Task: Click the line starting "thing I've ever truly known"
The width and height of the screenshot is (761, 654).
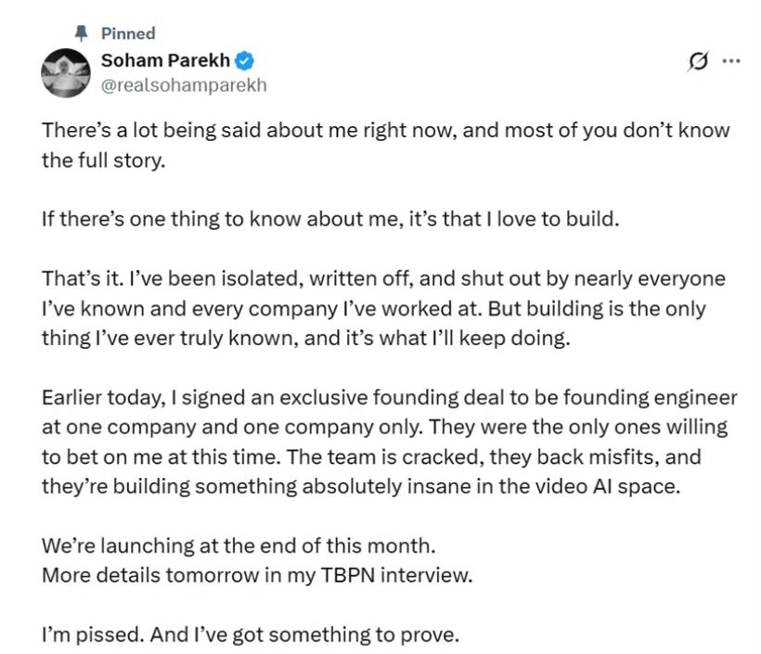Action: point(305,339)
